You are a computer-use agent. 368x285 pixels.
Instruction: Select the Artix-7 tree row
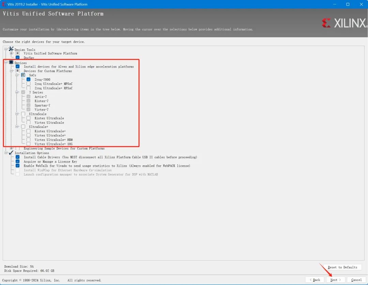(x=41, y=97)
